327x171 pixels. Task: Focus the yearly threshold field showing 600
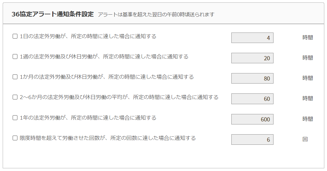pyautogui.click(x=252, y=119)
